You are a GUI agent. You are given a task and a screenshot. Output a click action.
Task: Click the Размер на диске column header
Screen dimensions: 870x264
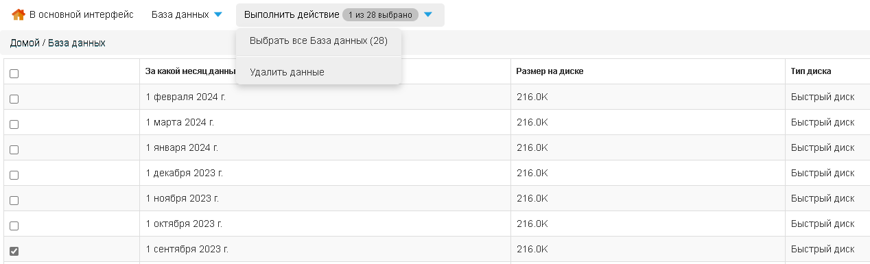[x=550, y=71]
